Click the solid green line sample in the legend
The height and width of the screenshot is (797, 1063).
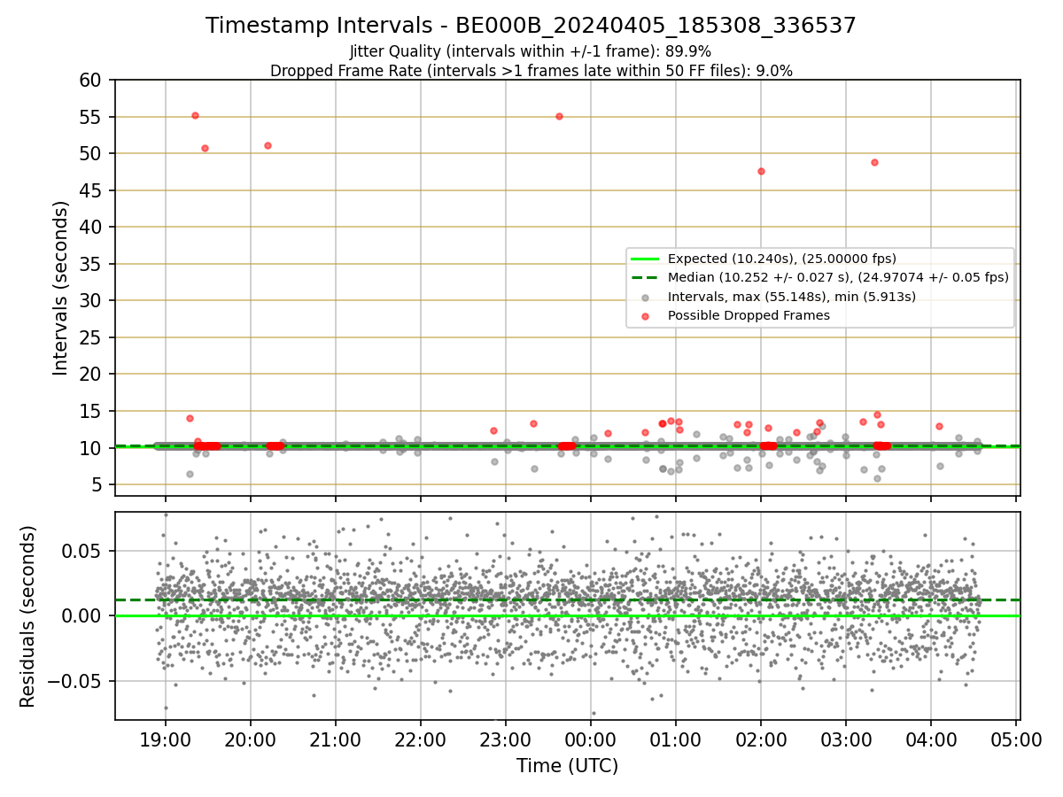646,259
